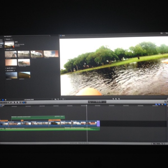Select the dark stormy sky clip
Image resolution: width=168 pixels, height=168 pixels.
[11, 75]
